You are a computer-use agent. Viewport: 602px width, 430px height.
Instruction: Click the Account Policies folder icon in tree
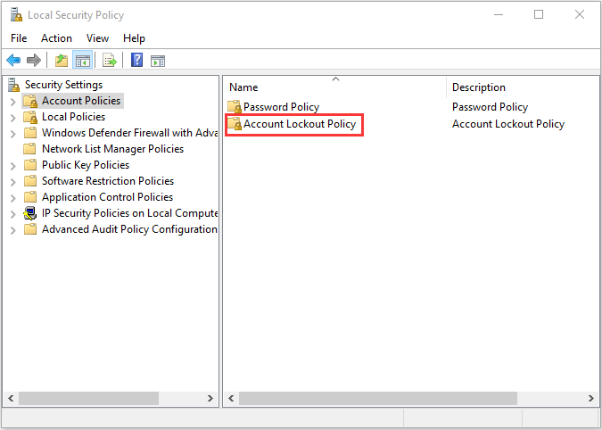[x=30, y=102]
